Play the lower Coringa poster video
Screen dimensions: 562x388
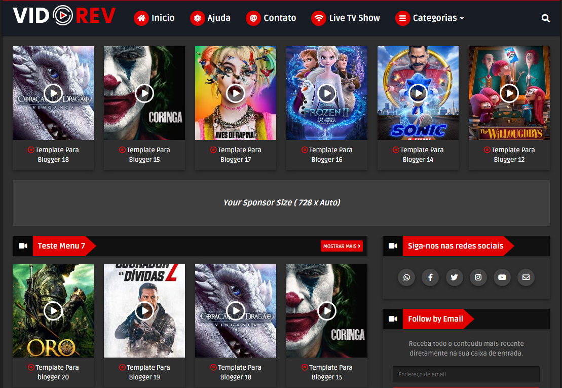pos(327,311)
